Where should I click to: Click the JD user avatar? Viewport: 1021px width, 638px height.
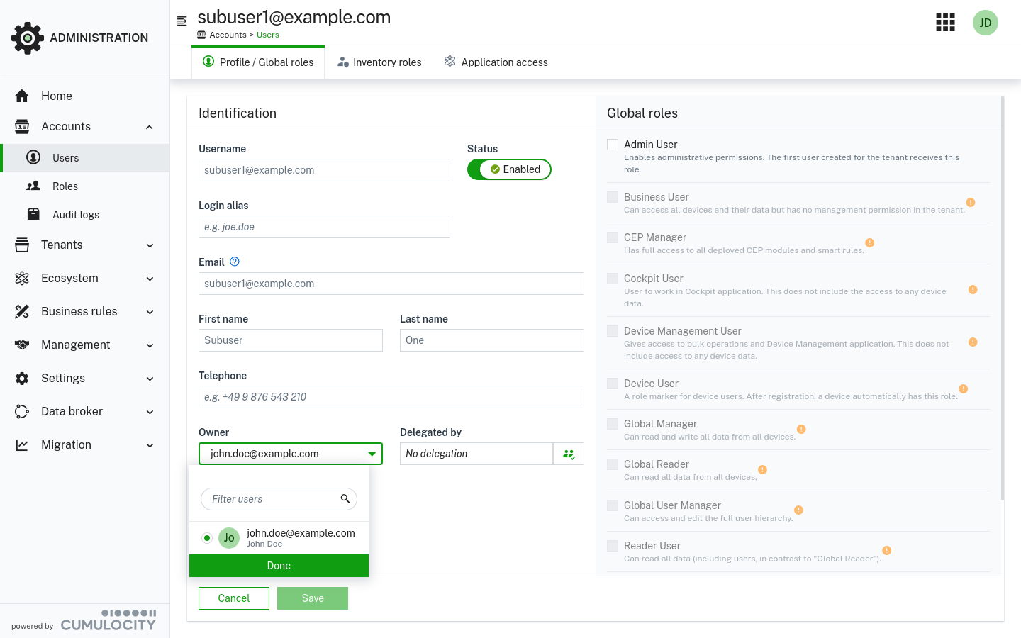(x=985, y=23)
